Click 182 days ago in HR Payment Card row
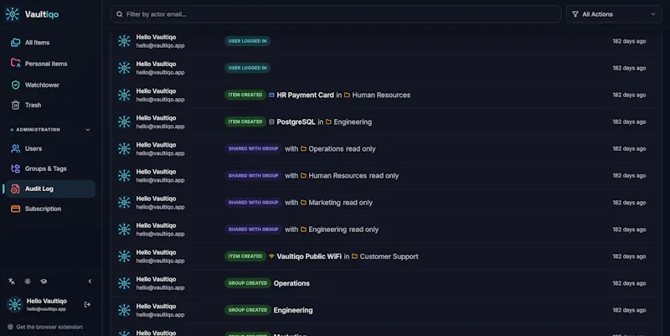 (629, 95)
